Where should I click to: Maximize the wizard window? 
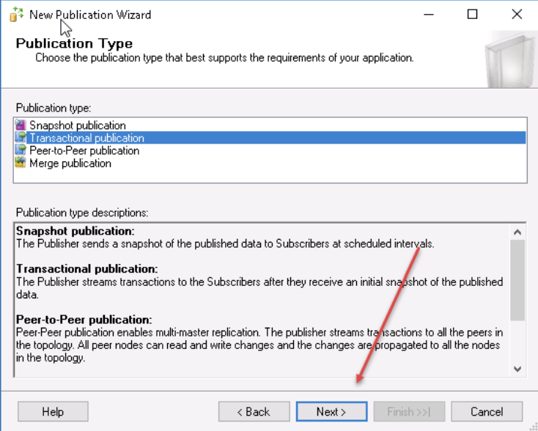(x=473, y=15)
